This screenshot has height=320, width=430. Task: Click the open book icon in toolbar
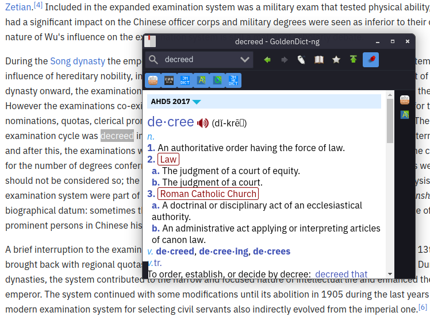318,60
